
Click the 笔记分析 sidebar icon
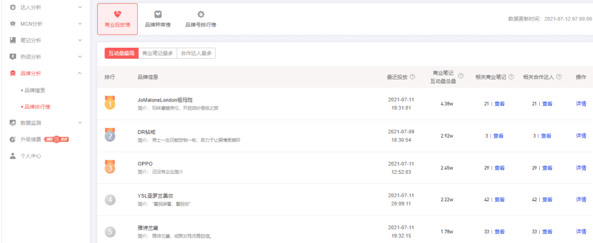pyautogui.click(x=13, y=40)
